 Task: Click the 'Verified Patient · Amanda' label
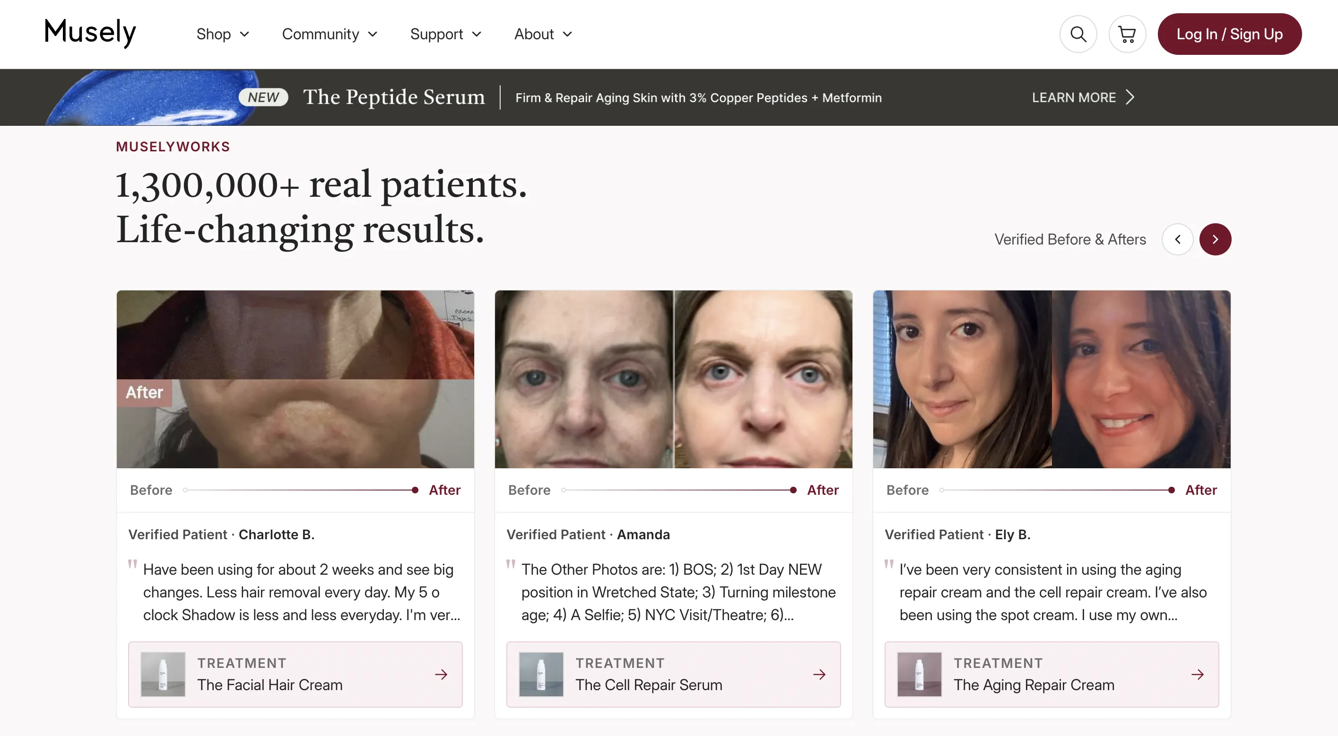pyautogui.click(x=588, y=534)
